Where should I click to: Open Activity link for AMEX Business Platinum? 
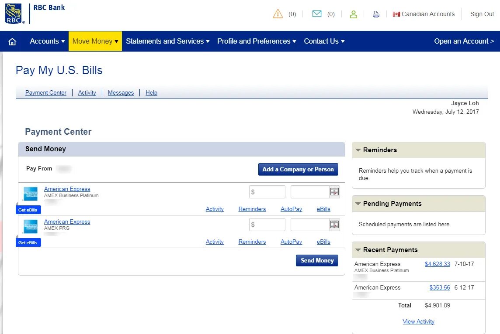click(x=215, y=209)
